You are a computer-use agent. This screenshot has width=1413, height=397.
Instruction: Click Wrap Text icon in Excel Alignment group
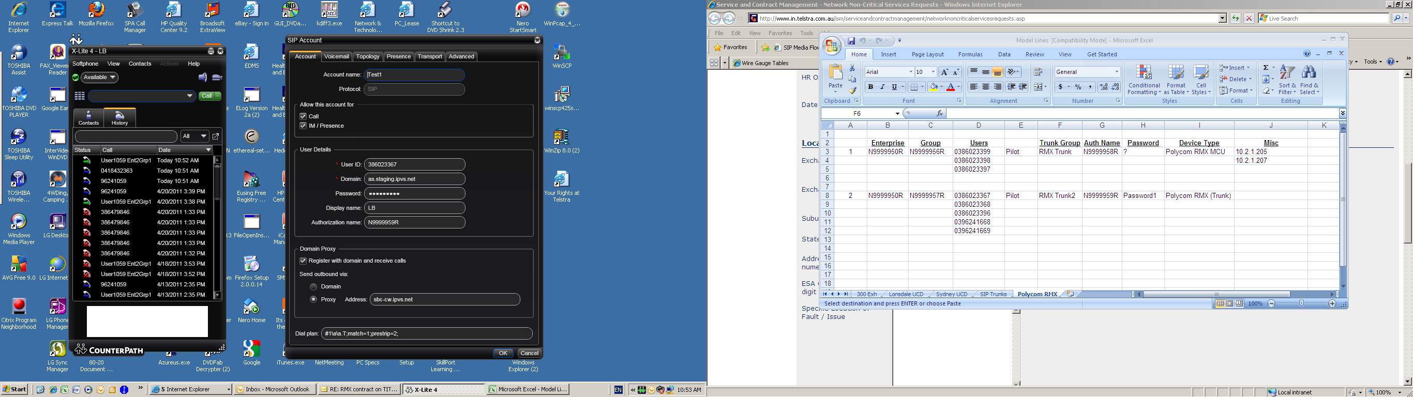click(x=1038, y=72)
